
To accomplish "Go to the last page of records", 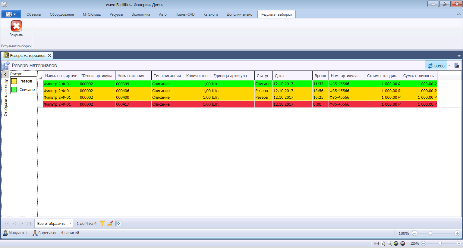I will pyautogui.click(x=29, y=224).
